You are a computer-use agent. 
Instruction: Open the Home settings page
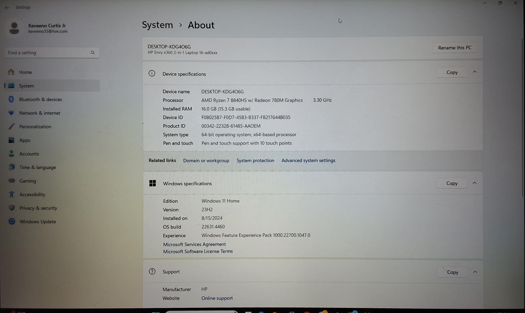(x=52, y=72)
